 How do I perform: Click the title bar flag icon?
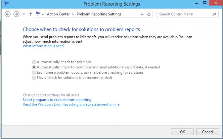coord(7,3)
